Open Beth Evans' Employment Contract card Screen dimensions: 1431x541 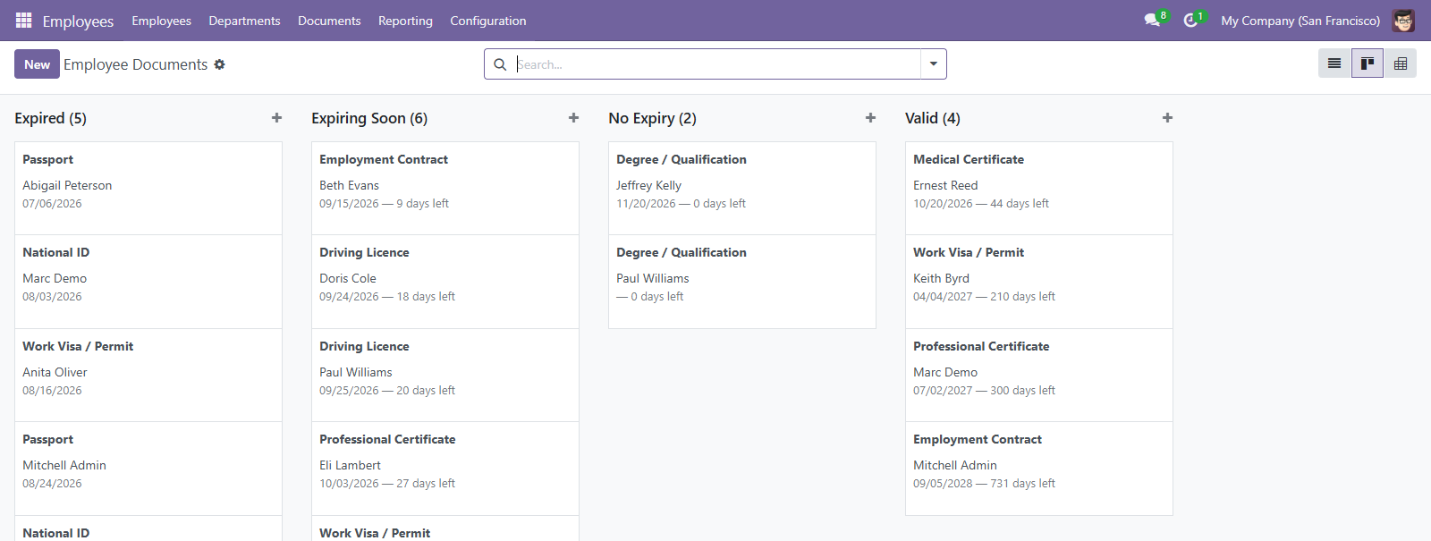[445, 188]
